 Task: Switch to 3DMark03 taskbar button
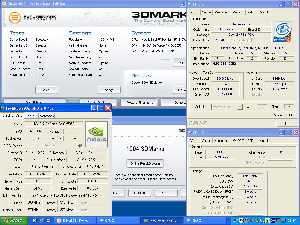tap(75, 221)
